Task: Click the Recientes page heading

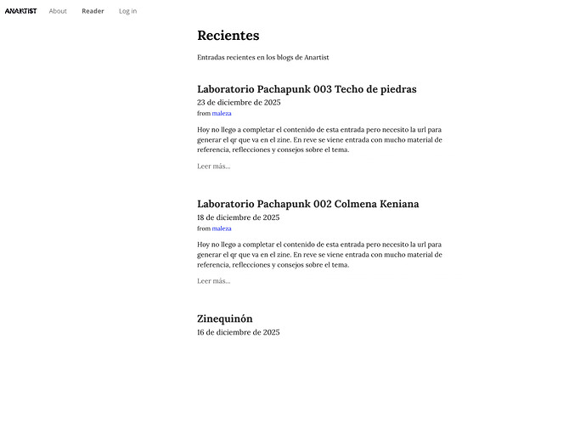Action: [x=228, y=36]
